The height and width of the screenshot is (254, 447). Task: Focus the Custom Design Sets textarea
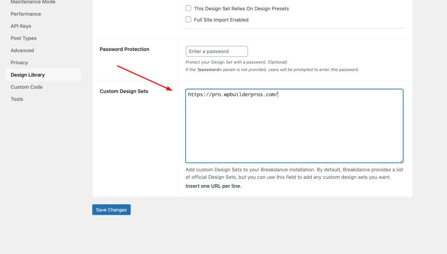point(294,126)
